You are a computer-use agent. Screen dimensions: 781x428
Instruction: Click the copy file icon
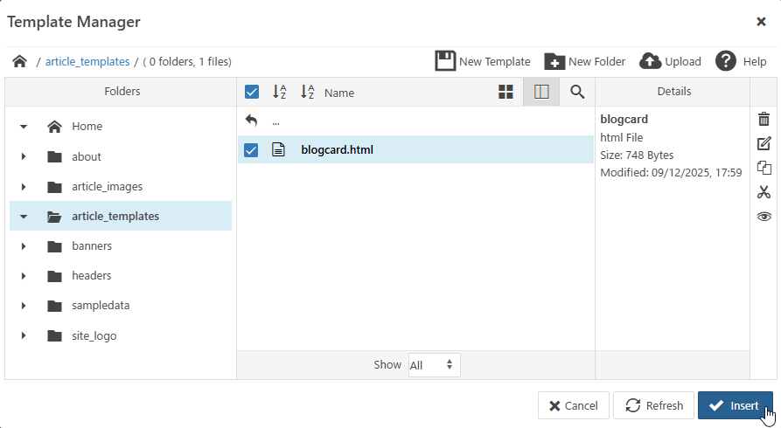click(764, 168)
